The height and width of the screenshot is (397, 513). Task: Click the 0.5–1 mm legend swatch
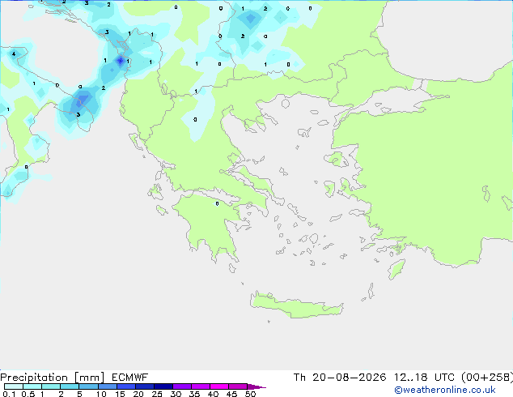(x=32, y=386)
